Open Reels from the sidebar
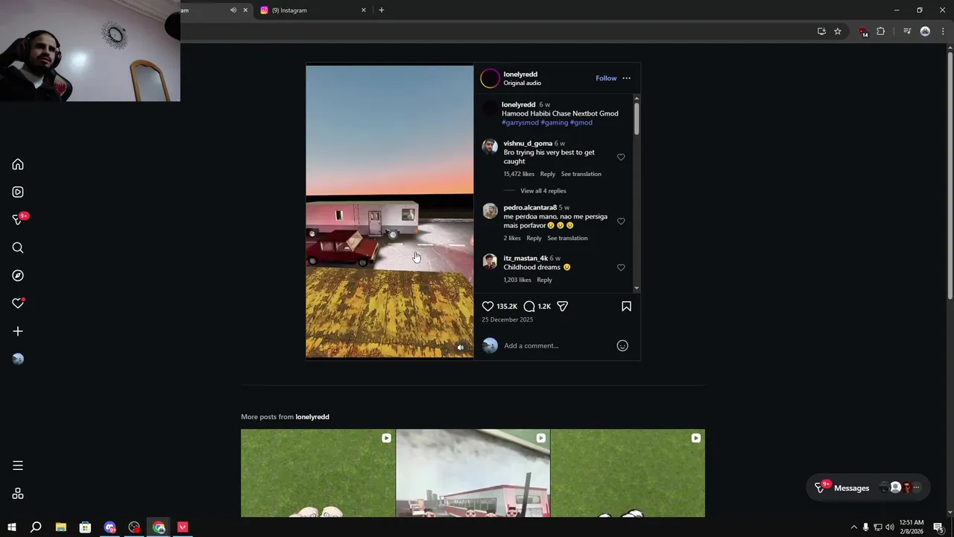Image resolution: width=954 pixels, height=537 pixels. click(x=18, y=192)
